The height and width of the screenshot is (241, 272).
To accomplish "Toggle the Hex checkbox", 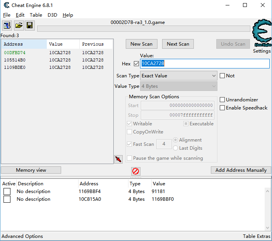I will [x=136, y=63].
